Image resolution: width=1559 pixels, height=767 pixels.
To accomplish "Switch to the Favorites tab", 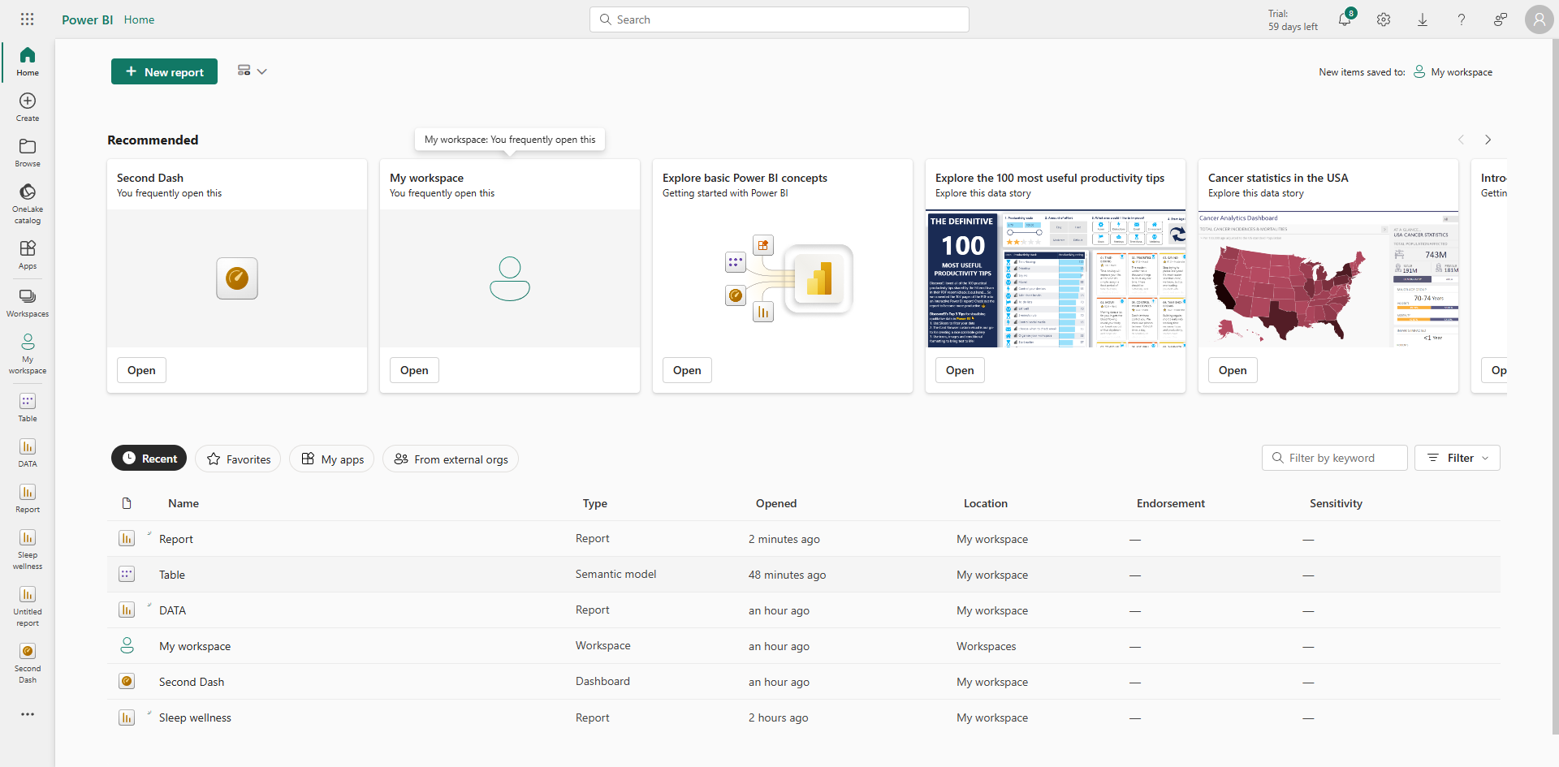I will tap(238, 459).
